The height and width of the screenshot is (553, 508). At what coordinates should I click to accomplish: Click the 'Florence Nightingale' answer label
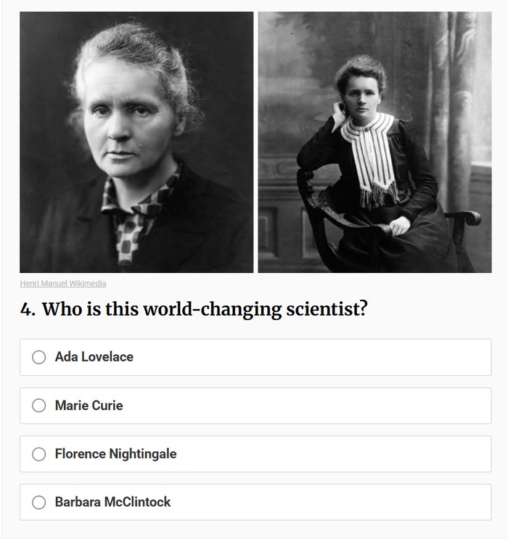tap(115, 454)
